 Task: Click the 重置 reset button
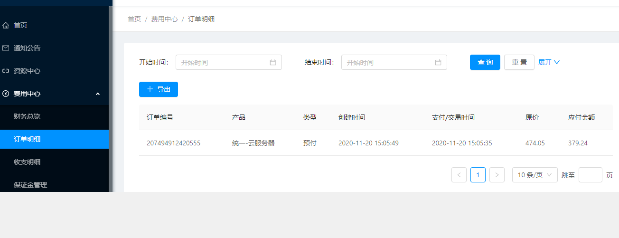pos(519,62)
